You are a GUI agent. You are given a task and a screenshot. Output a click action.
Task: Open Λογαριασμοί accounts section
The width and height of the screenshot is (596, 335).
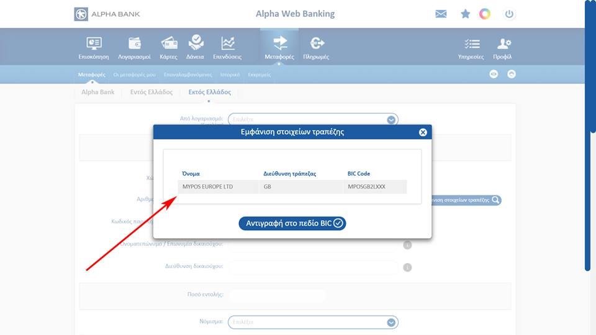point(134,48)
